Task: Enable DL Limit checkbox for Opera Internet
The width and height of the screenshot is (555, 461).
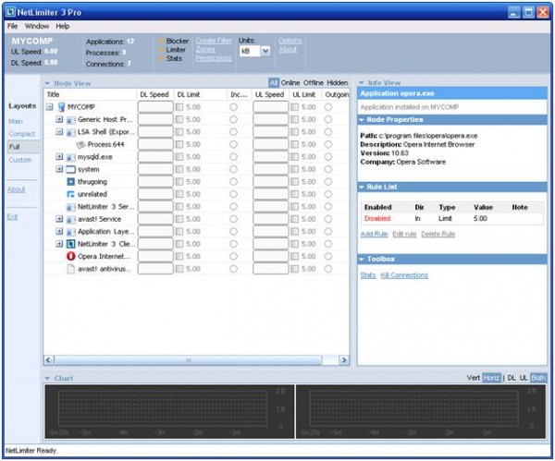Action: click(x=179, y=256)
